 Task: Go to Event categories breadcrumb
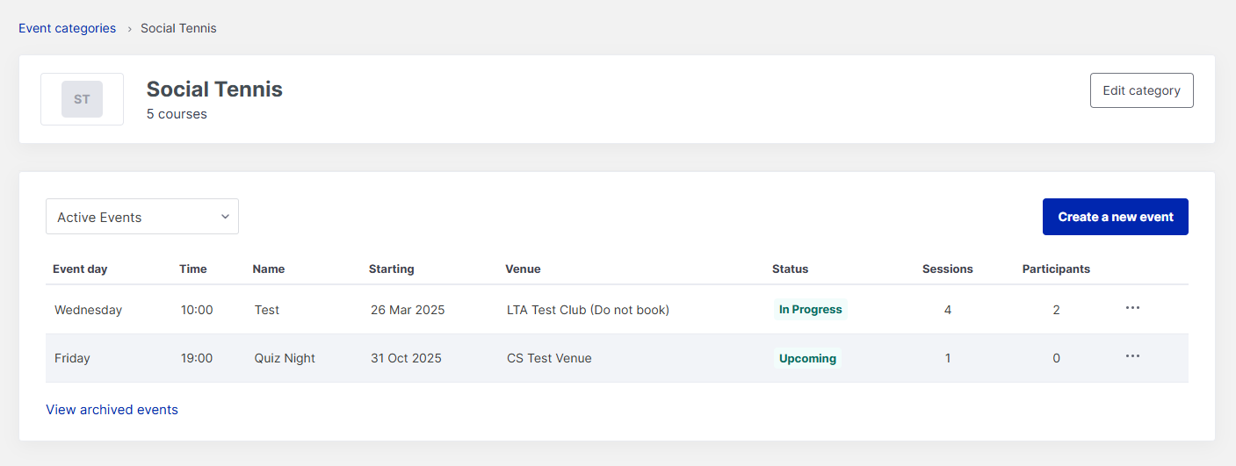(x=67, y=28)
